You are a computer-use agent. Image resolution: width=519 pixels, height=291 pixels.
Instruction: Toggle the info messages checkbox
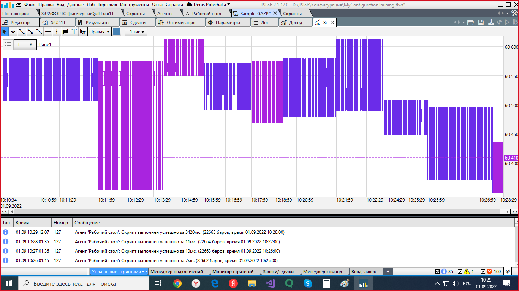click(437, 272)
